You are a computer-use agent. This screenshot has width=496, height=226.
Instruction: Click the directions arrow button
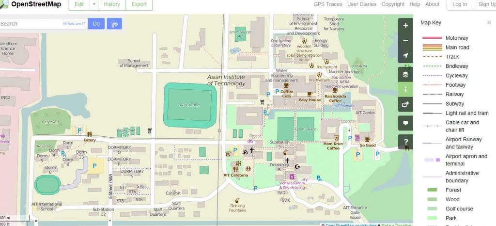(114, 24)
